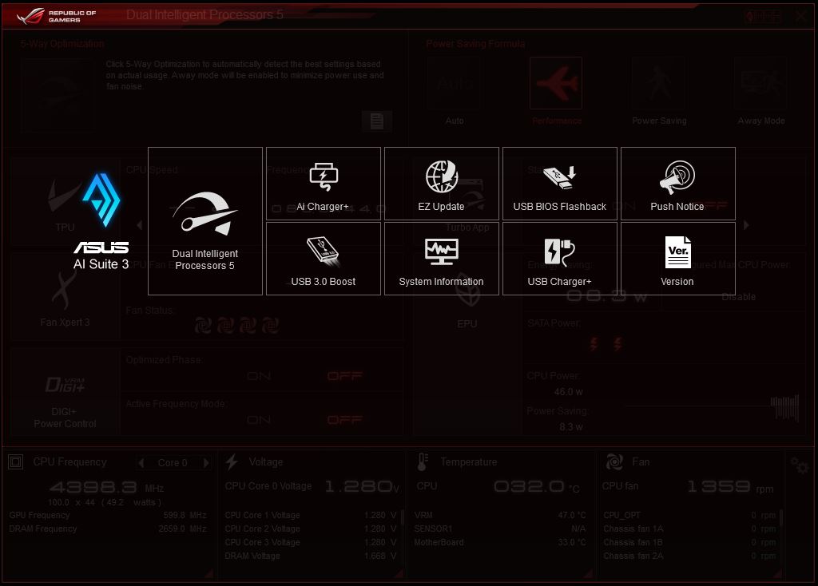Click the VRM temperature row

click(x=500, y=515)
